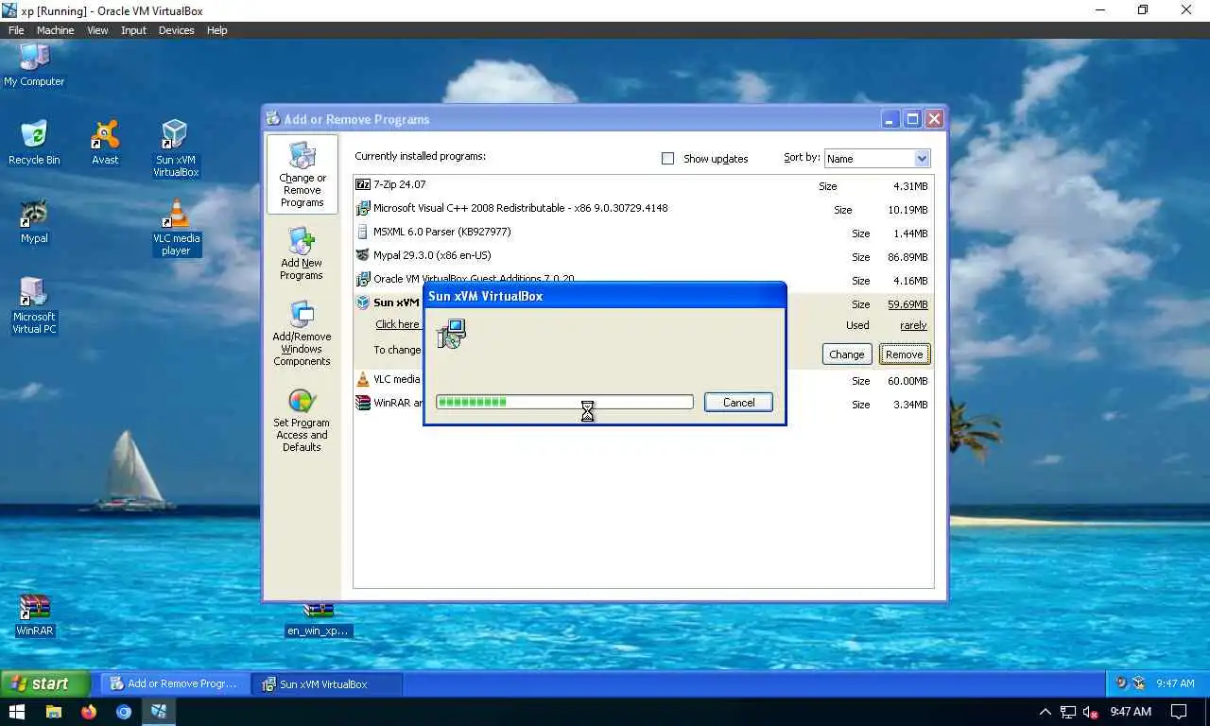The height and width of the screenshot is (726, 1210).
Task: Launch Firefox from host taskbar
Action: [x=89, y=712]
